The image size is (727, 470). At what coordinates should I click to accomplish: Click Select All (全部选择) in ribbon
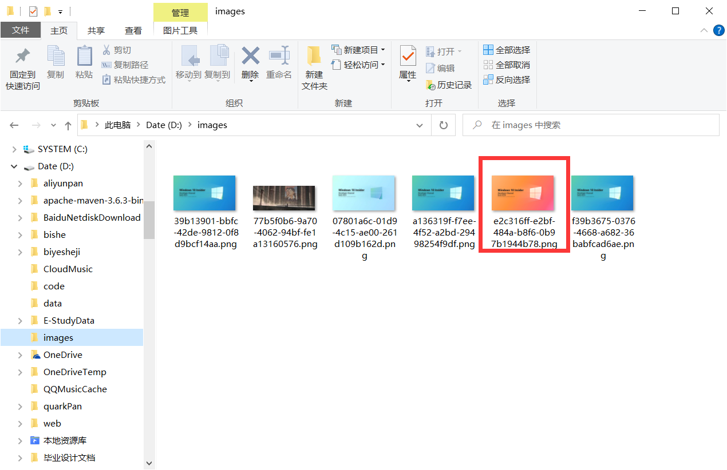pyautogui.click(x=507, y=50)
